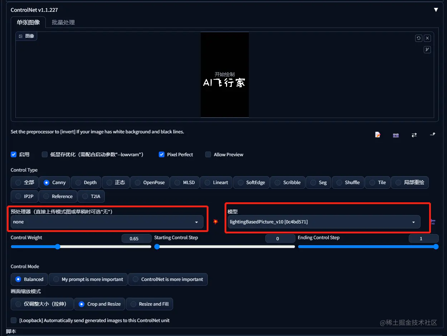
Task: Select IP2P control type
Action: pos(24,196)
